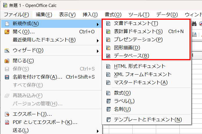Image resolution: width=202 pixels, height=134 pixels.
Task: Select 名刺(U) in submenu
Action: tap(146, 109)
